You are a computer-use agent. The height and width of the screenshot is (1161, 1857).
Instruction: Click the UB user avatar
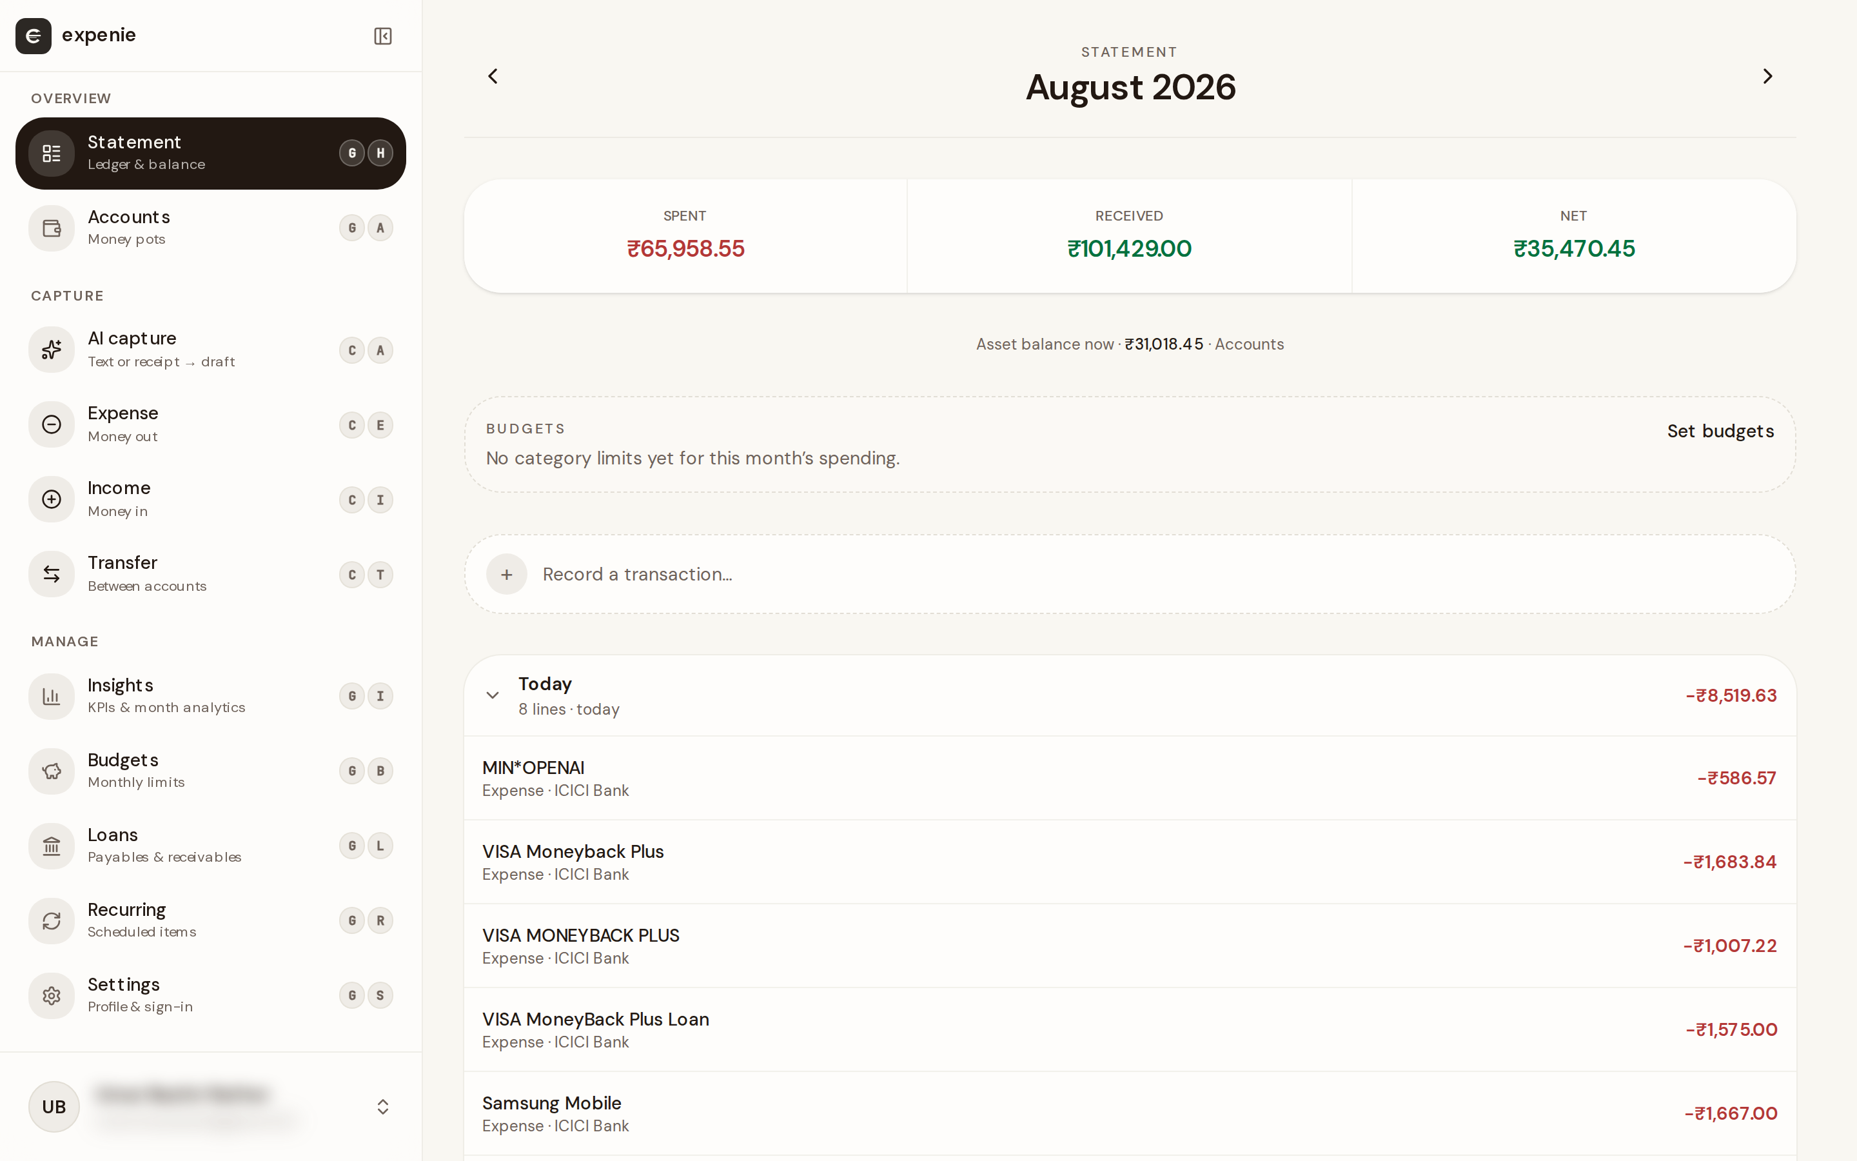point(54,1106)
